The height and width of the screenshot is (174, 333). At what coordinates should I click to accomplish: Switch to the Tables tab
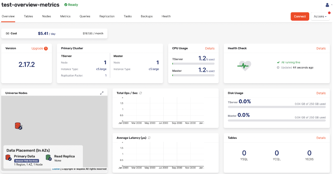[28, 16]
